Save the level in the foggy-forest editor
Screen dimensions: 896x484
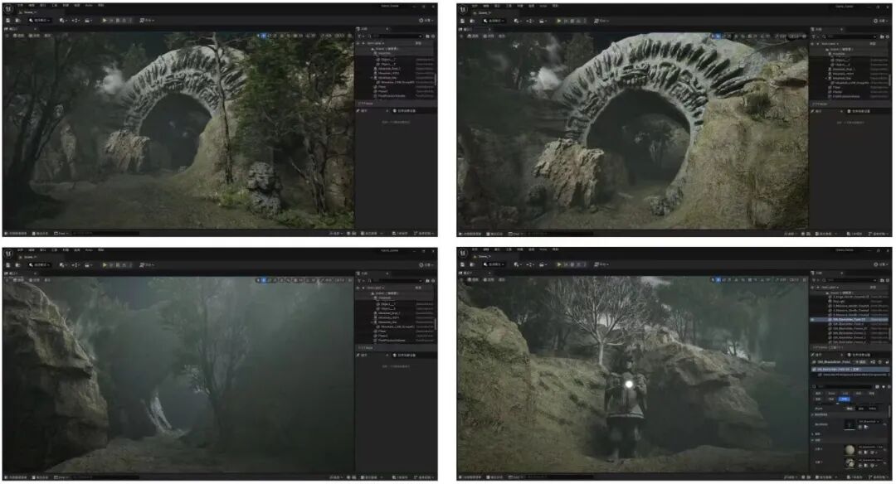click(8, 265)
